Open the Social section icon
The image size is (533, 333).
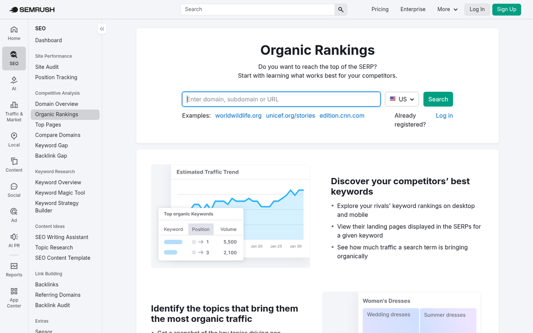(14, 190)
